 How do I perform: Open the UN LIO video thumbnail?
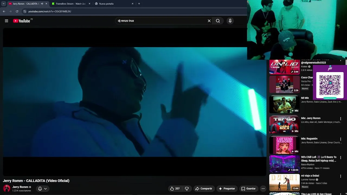click(284, 67)
